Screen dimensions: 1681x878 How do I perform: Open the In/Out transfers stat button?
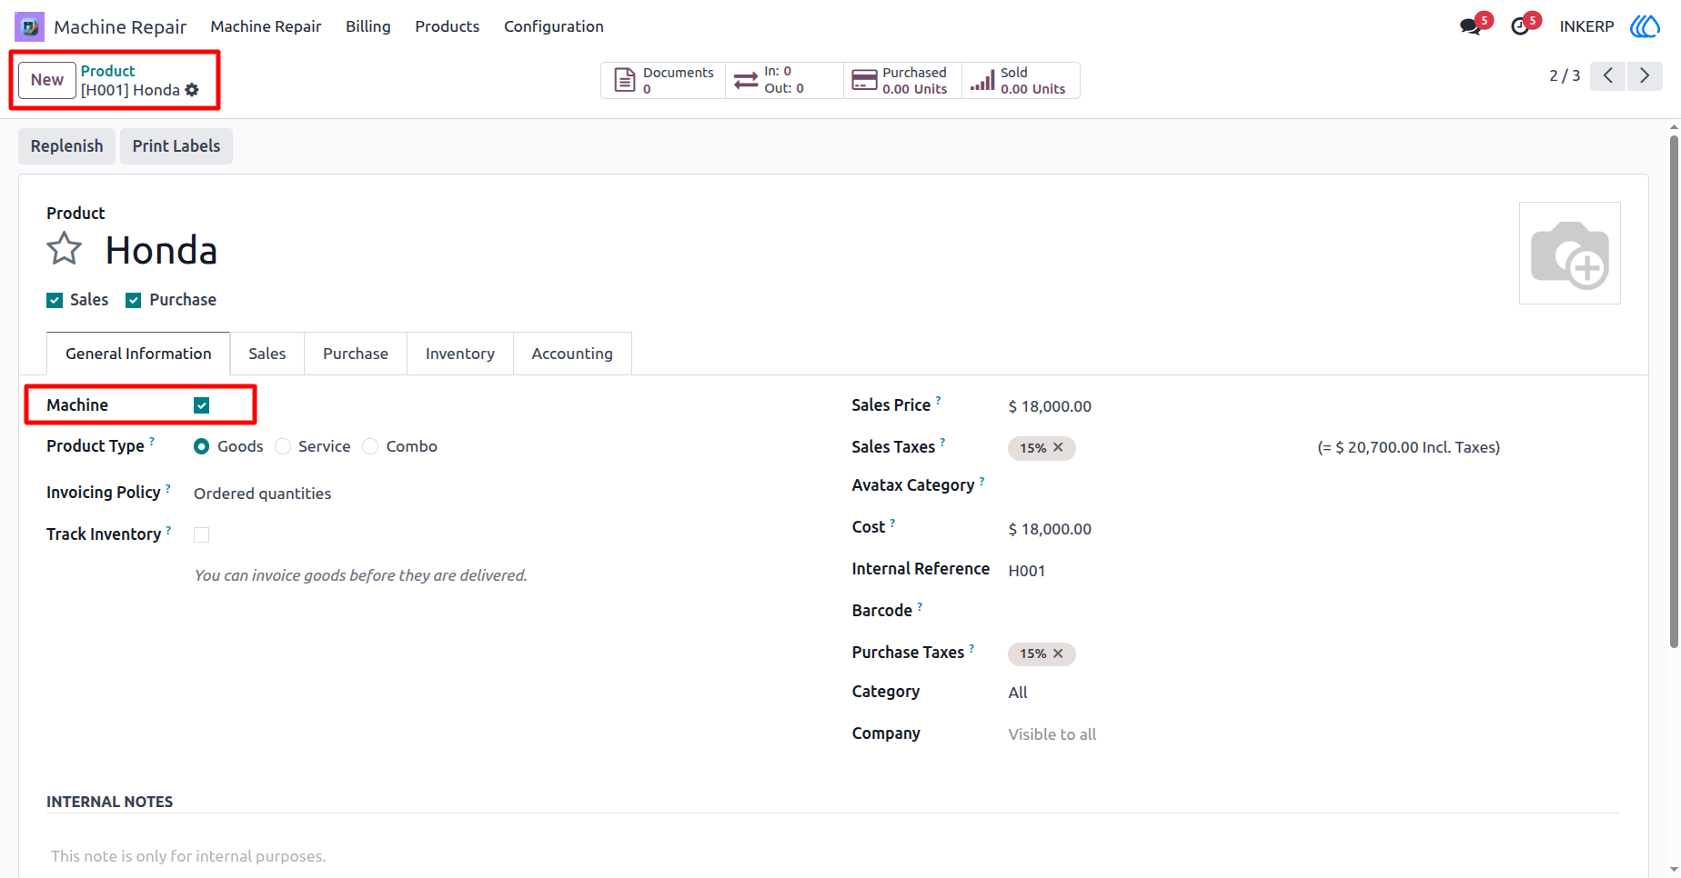tap(784, 80)
